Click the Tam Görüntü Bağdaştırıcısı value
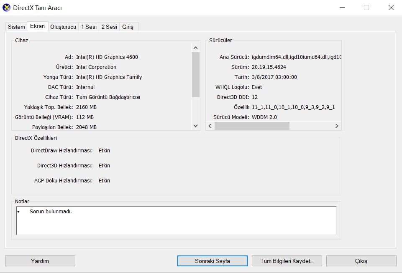 click(108, 97)
